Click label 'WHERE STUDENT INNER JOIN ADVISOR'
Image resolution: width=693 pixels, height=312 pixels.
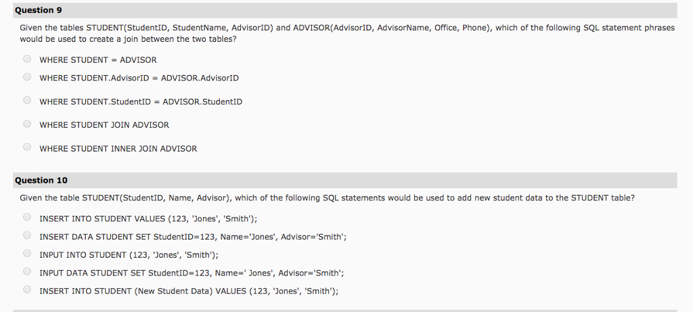(x=118, y=148)
